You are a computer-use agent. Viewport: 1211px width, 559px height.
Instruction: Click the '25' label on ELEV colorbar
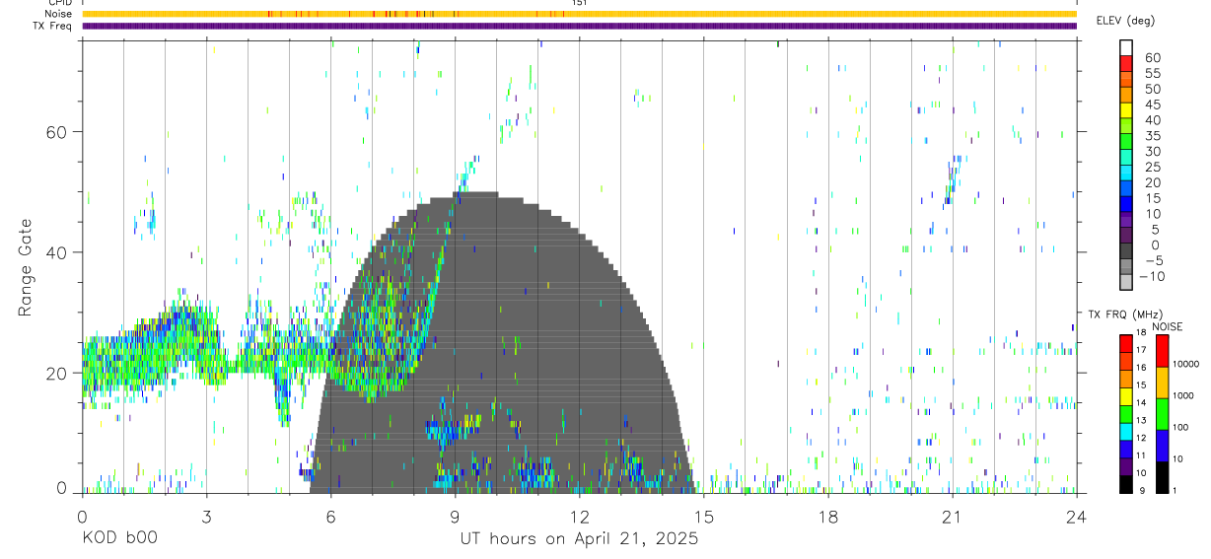[x=1151, y=168]
